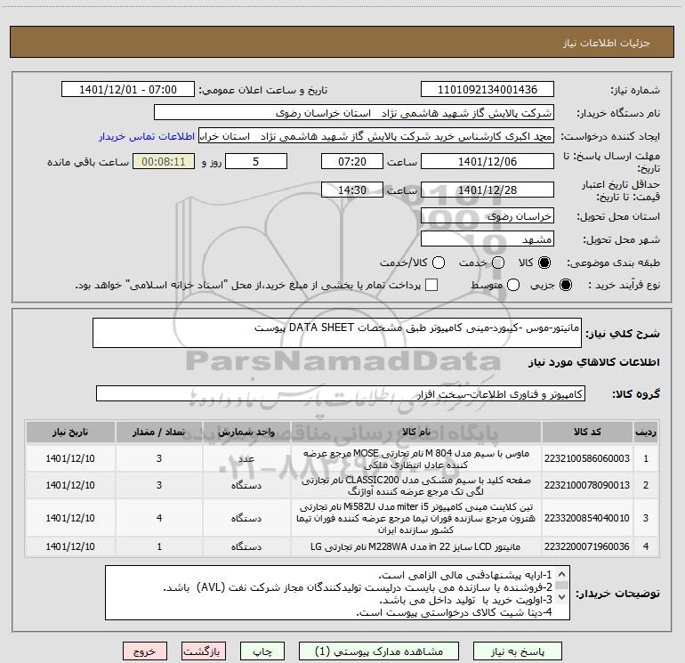The height and width of the screenshot is (663, 685).
Task: Click the چاپ print button
Action: (x=262, y=651)
